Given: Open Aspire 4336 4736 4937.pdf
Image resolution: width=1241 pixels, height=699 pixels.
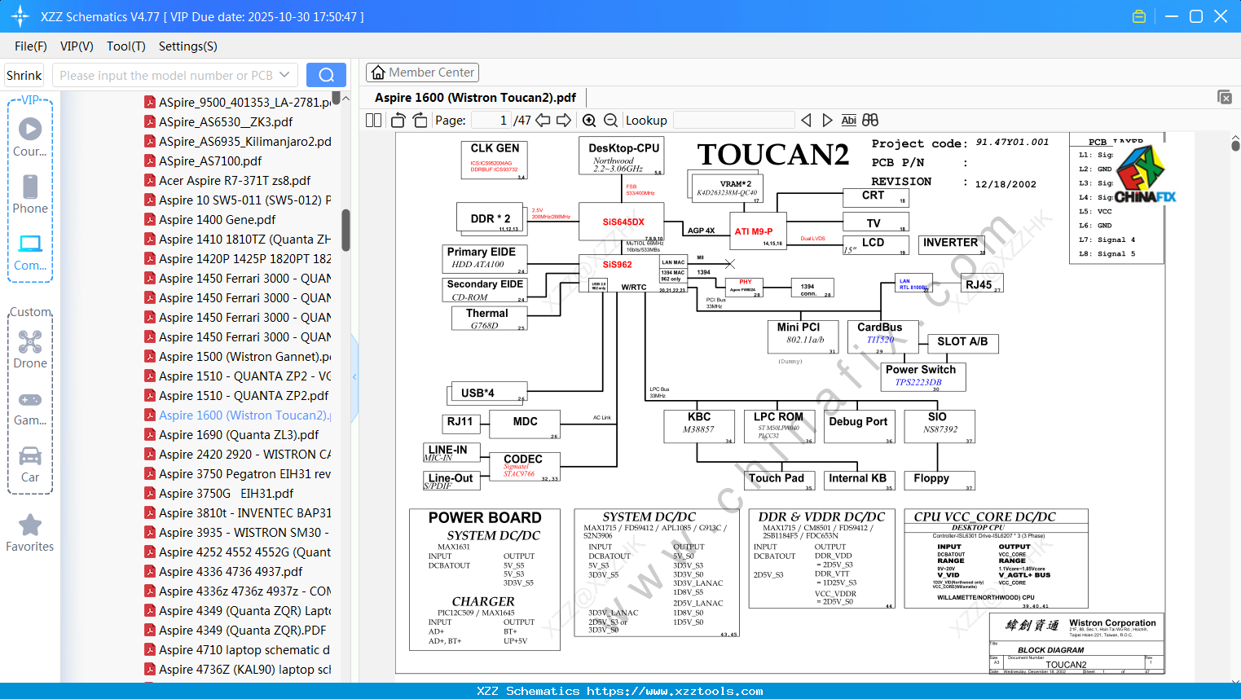Looking at the screenshot, I should (x=231, y=571).
